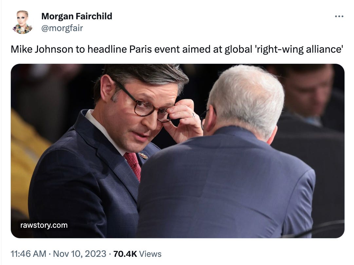Viewport: 354px width, 265px height.
Task: Click the rawstory.com source label
Action: point(44,225)
